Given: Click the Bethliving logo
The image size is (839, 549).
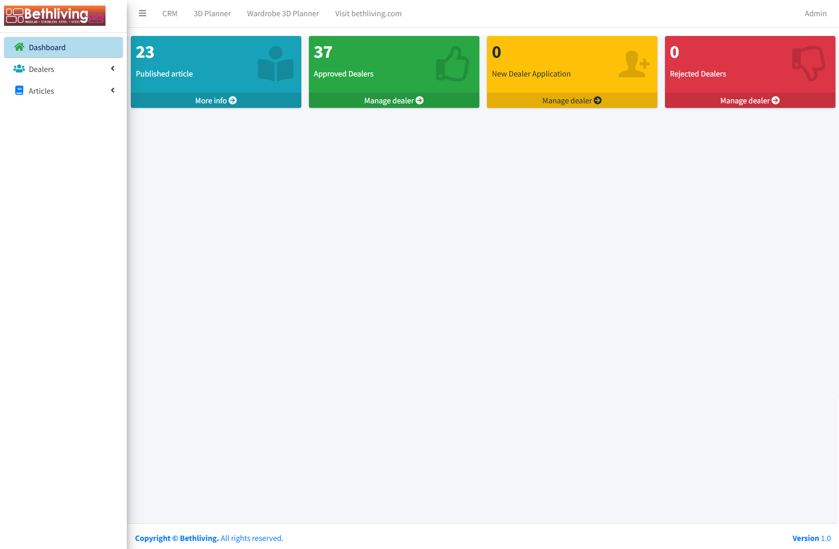Looking at the screenshot, I should click(x=55, y=16).
